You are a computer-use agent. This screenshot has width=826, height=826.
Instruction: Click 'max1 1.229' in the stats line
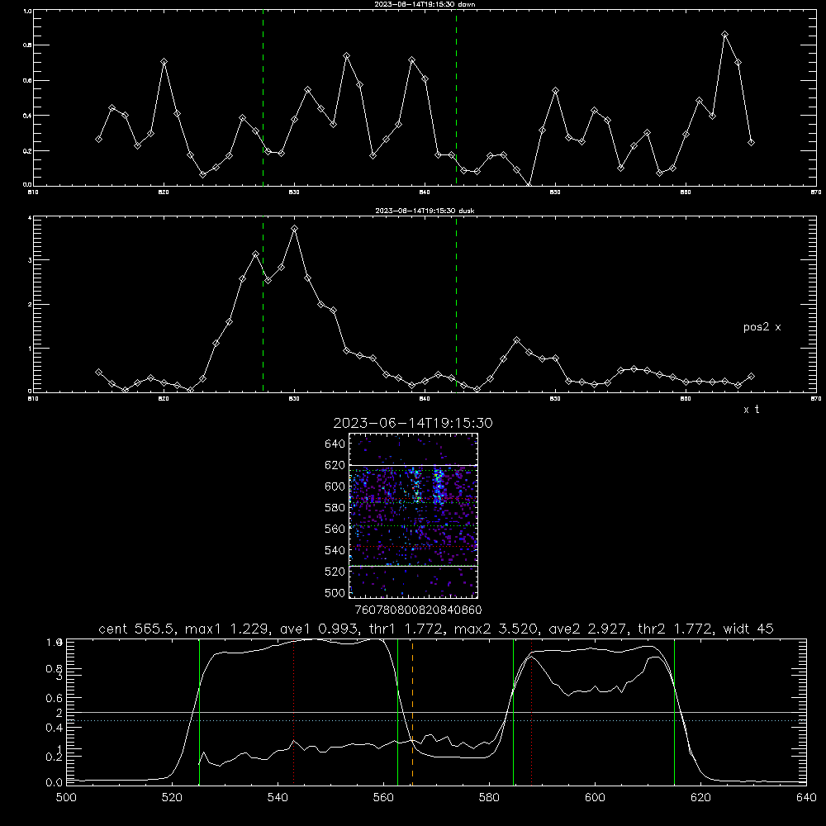click(228, 629)
